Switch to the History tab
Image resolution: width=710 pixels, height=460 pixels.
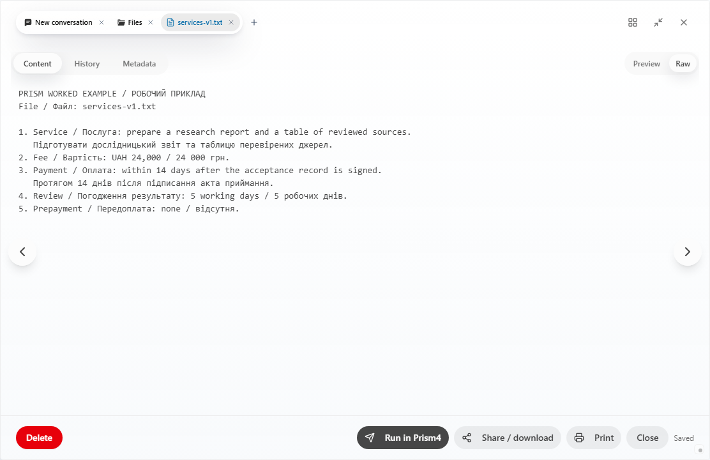87,64
